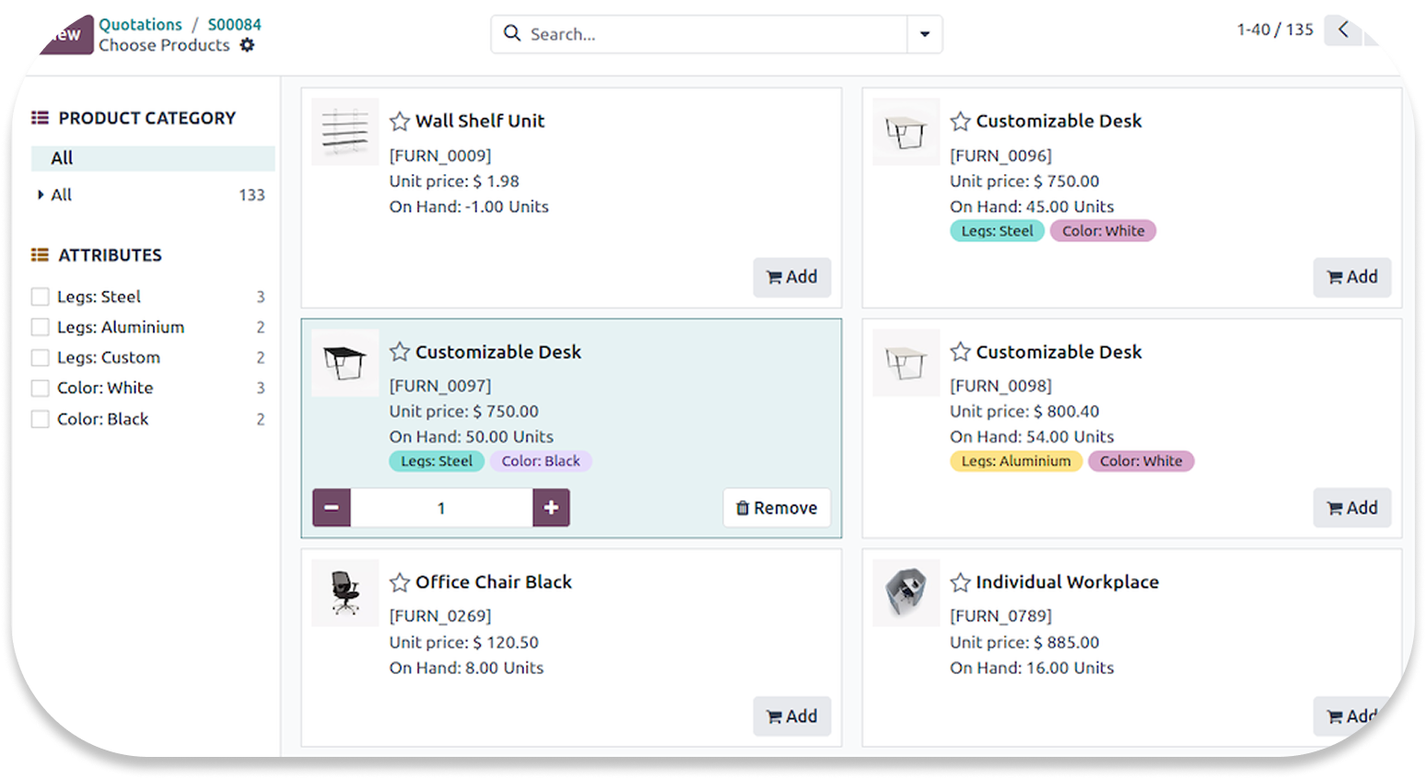Decrease quantity with the minus button
This screenshot has height=779, width=1426.
click(332, 508)
